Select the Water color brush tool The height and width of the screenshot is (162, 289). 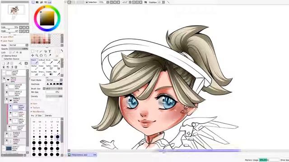point(56,62)
